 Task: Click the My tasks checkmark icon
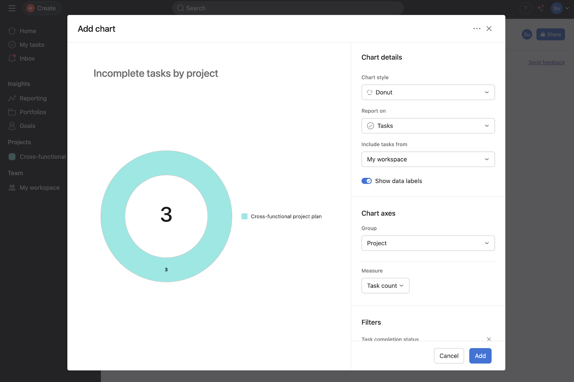pyautogui.click(x=12, y=44)
